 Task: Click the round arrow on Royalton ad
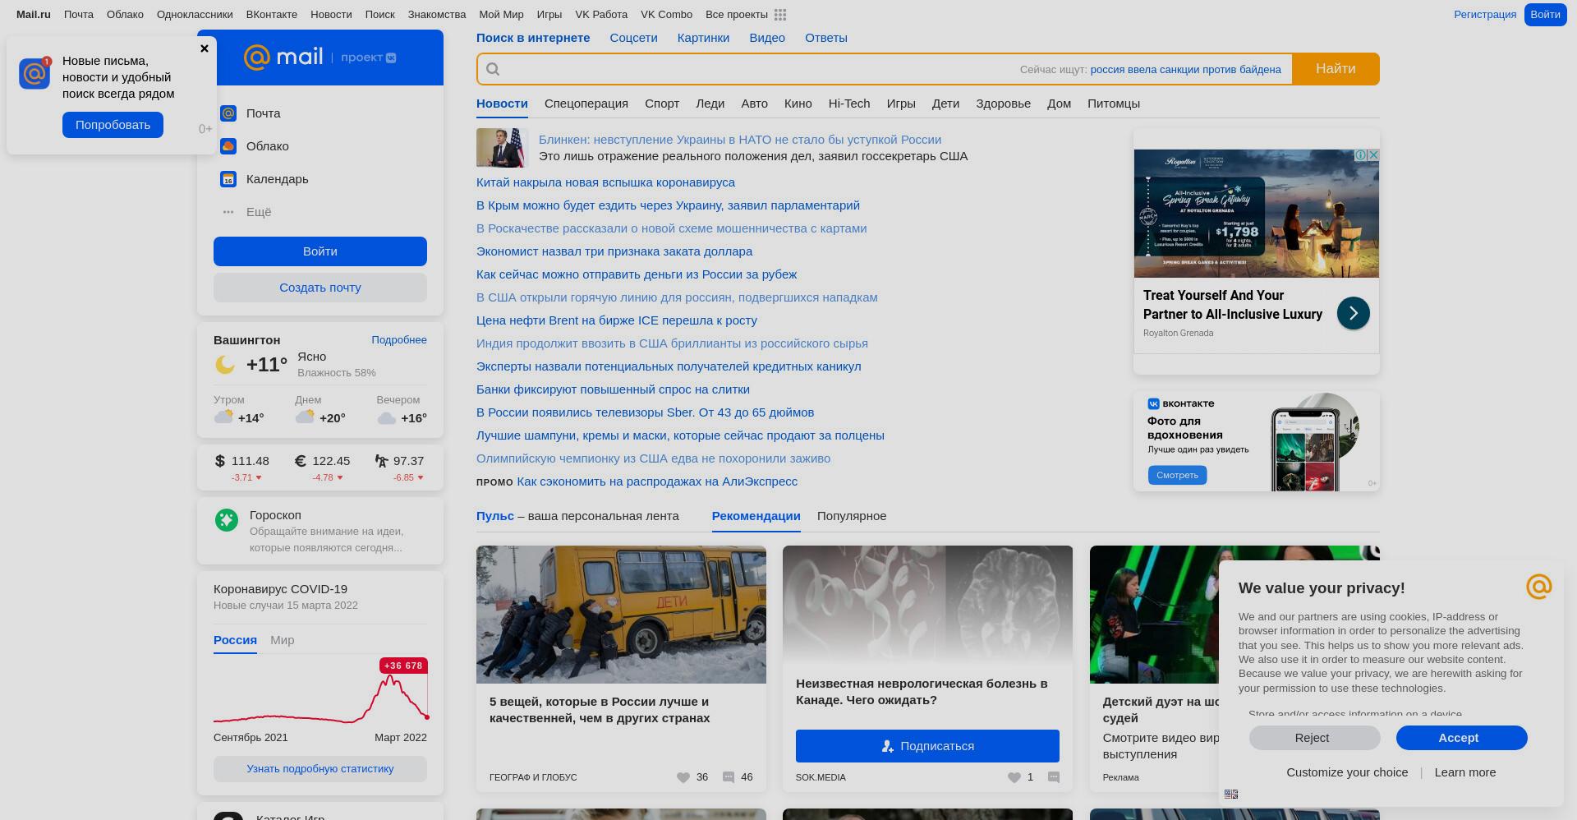pyautogui.click(x=1354, y=313)
